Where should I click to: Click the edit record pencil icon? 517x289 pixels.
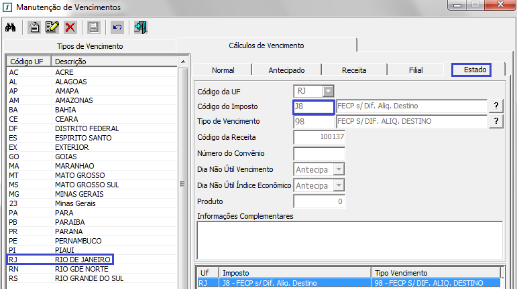tap(52, 27)
